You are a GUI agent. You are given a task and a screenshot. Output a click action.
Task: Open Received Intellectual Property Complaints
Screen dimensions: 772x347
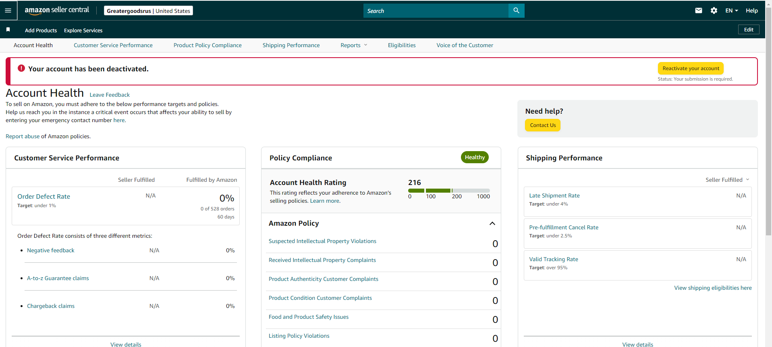pos(322,260)
